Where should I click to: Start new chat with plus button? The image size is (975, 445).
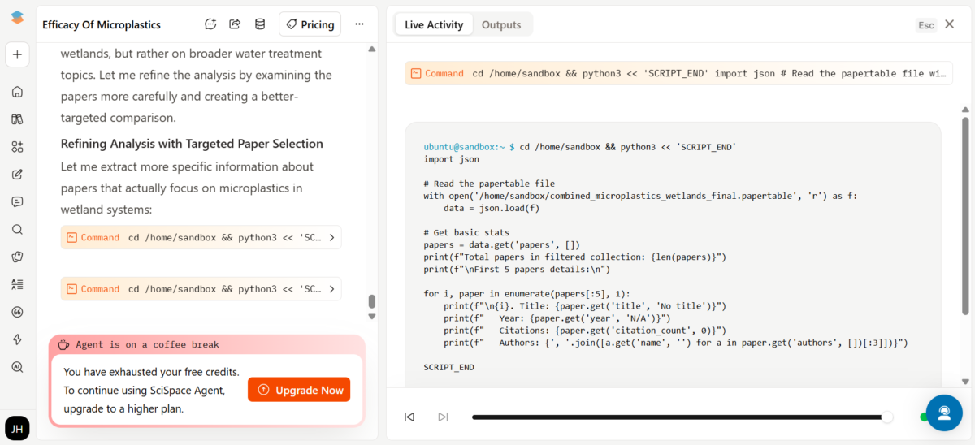17,55
